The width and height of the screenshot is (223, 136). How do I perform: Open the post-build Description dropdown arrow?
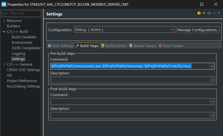pyautogui.click(x=212, y=115)
